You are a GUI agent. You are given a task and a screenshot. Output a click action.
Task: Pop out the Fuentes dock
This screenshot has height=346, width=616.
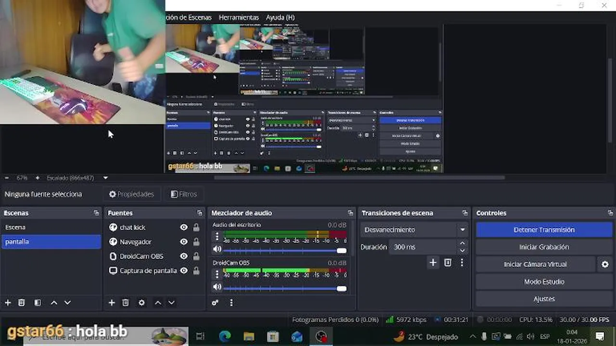pos(200,213)
